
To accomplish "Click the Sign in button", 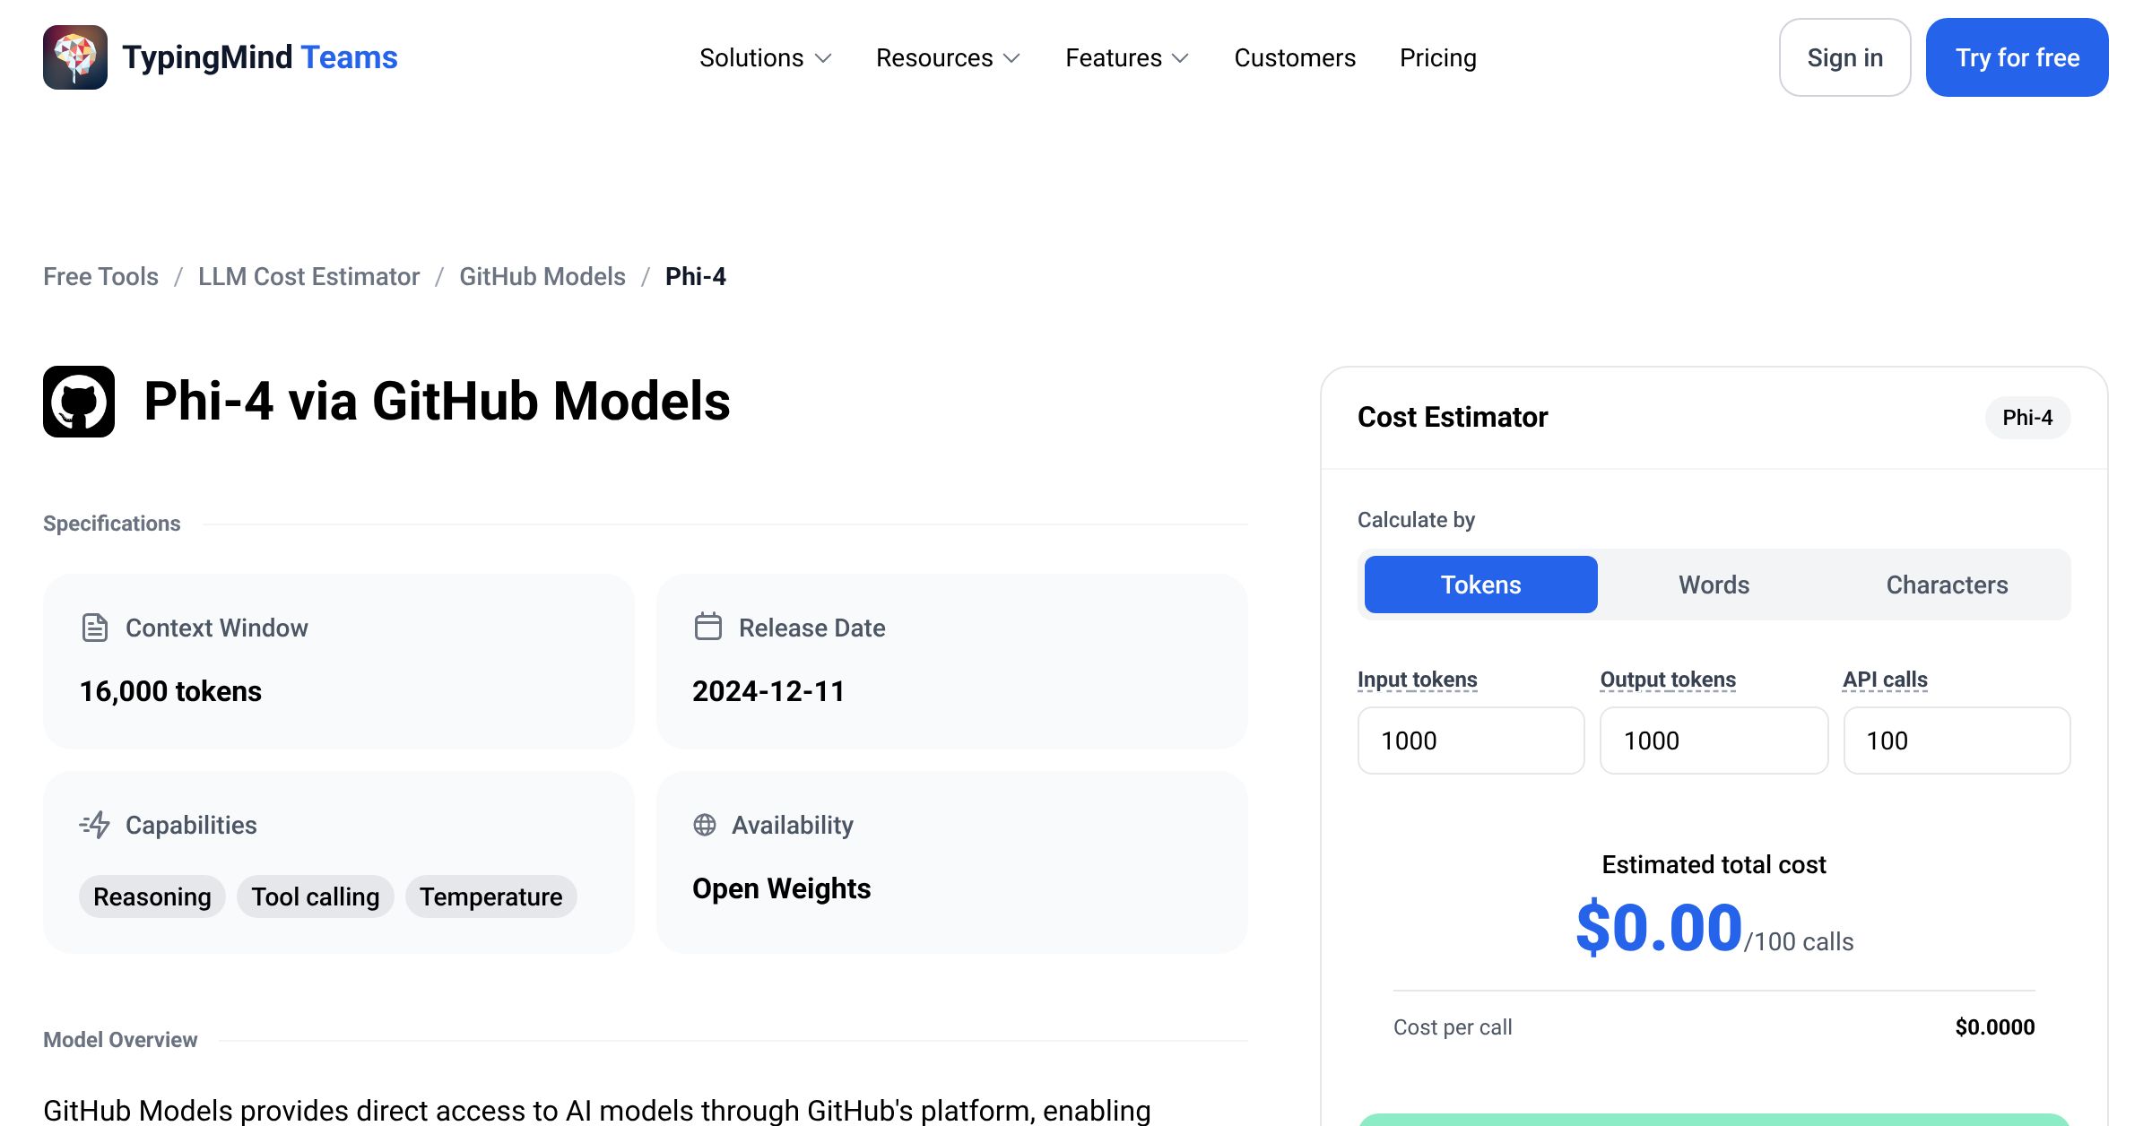I will tap(1845, 57).
